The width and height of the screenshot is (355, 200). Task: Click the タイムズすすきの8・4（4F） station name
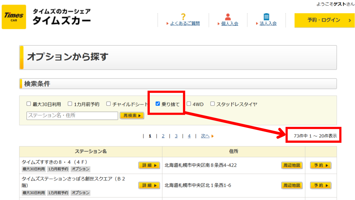click(x=55, y=162)
